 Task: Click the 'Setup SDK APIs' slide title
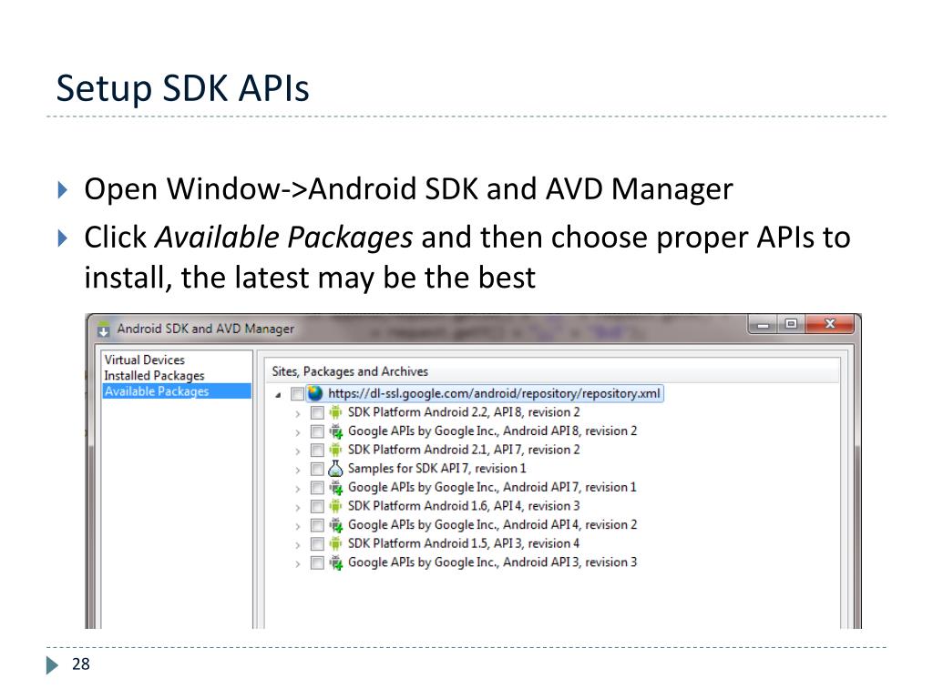click(x=182, y=88)
